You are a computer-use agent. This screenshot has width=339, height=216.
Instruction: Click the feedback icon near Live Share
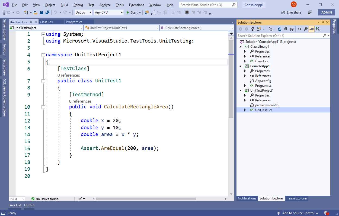tap(310, 12)
